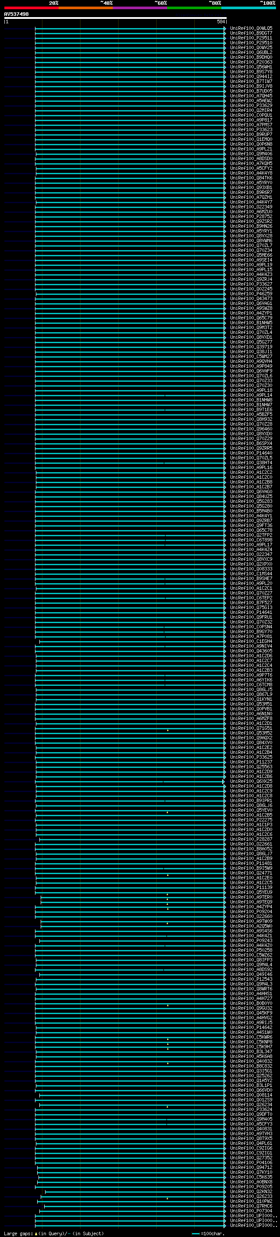The height and width of the screenshot is (1237, 280).
Task: Click the purple ~60% identity legend segment
Action: (x=140, y=8)
